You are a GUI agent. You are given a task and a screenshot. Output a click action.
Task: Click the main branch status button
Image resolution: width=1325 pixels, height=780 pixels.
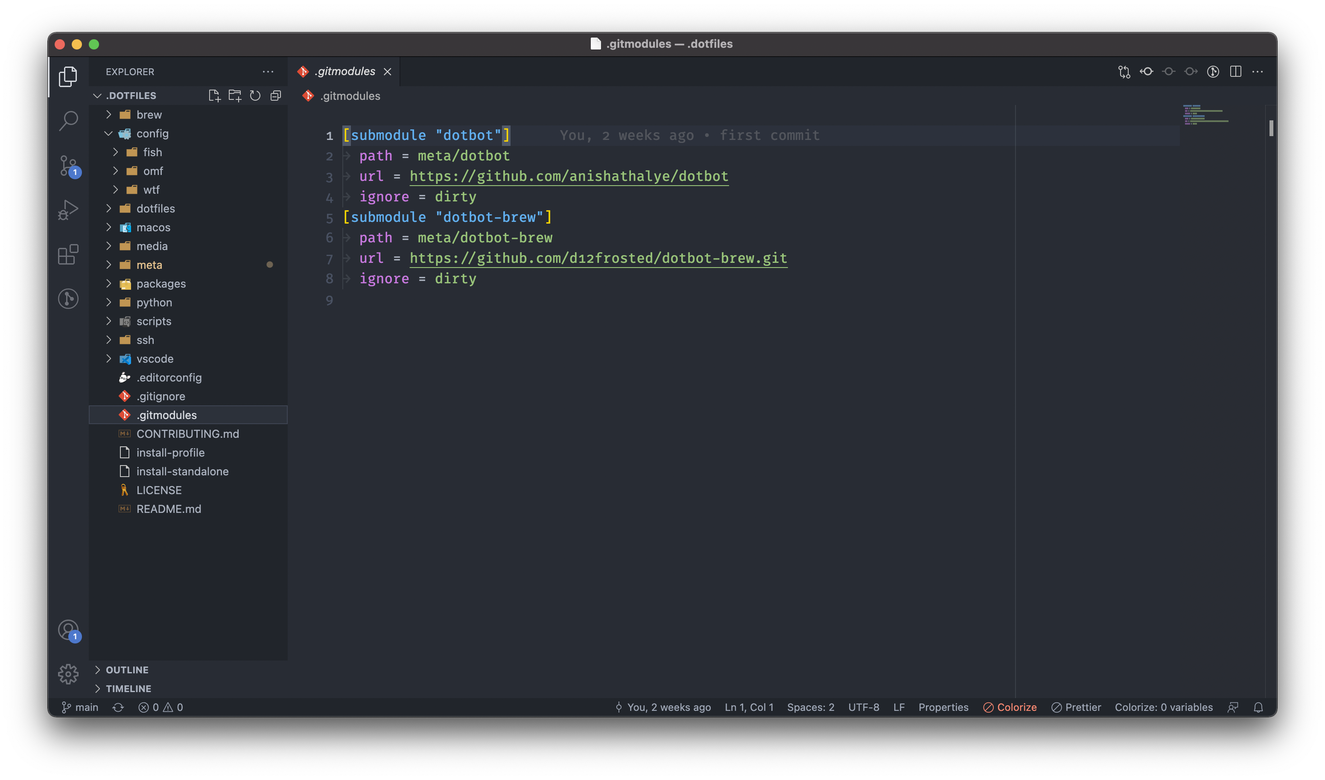(80, 707)
